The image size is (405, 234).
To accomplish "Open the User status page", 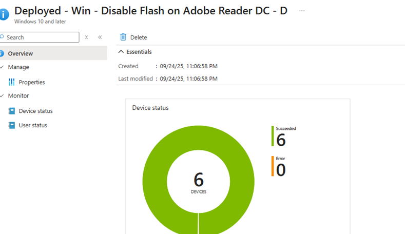I will [33, 125].
